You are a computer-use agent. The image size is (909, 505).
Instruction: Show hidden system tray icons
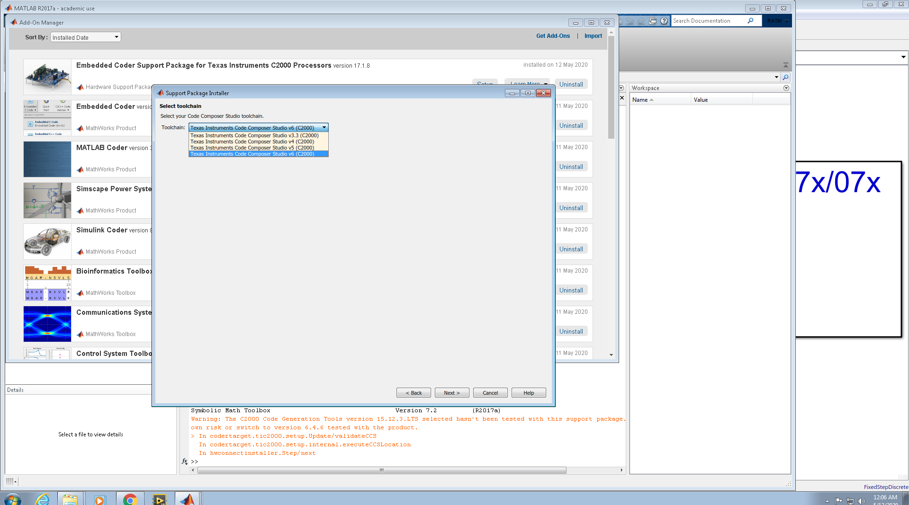827,501
